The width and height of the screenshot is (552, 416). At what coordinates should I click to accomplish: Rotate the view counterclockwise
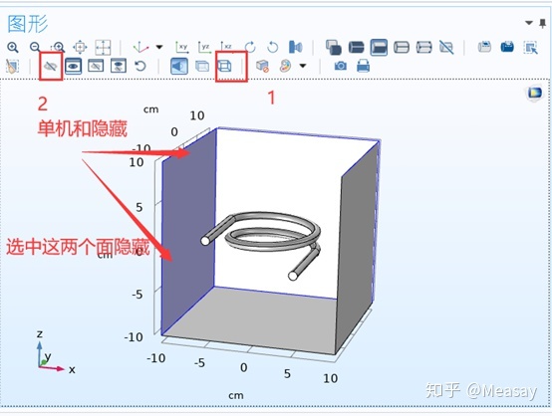pyautogui.click(x=272, y=47)
